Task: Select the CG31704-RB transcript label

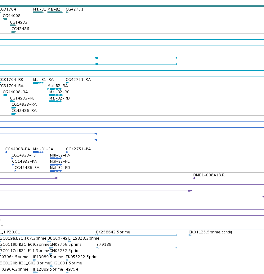Action: (x=11, y=80)
